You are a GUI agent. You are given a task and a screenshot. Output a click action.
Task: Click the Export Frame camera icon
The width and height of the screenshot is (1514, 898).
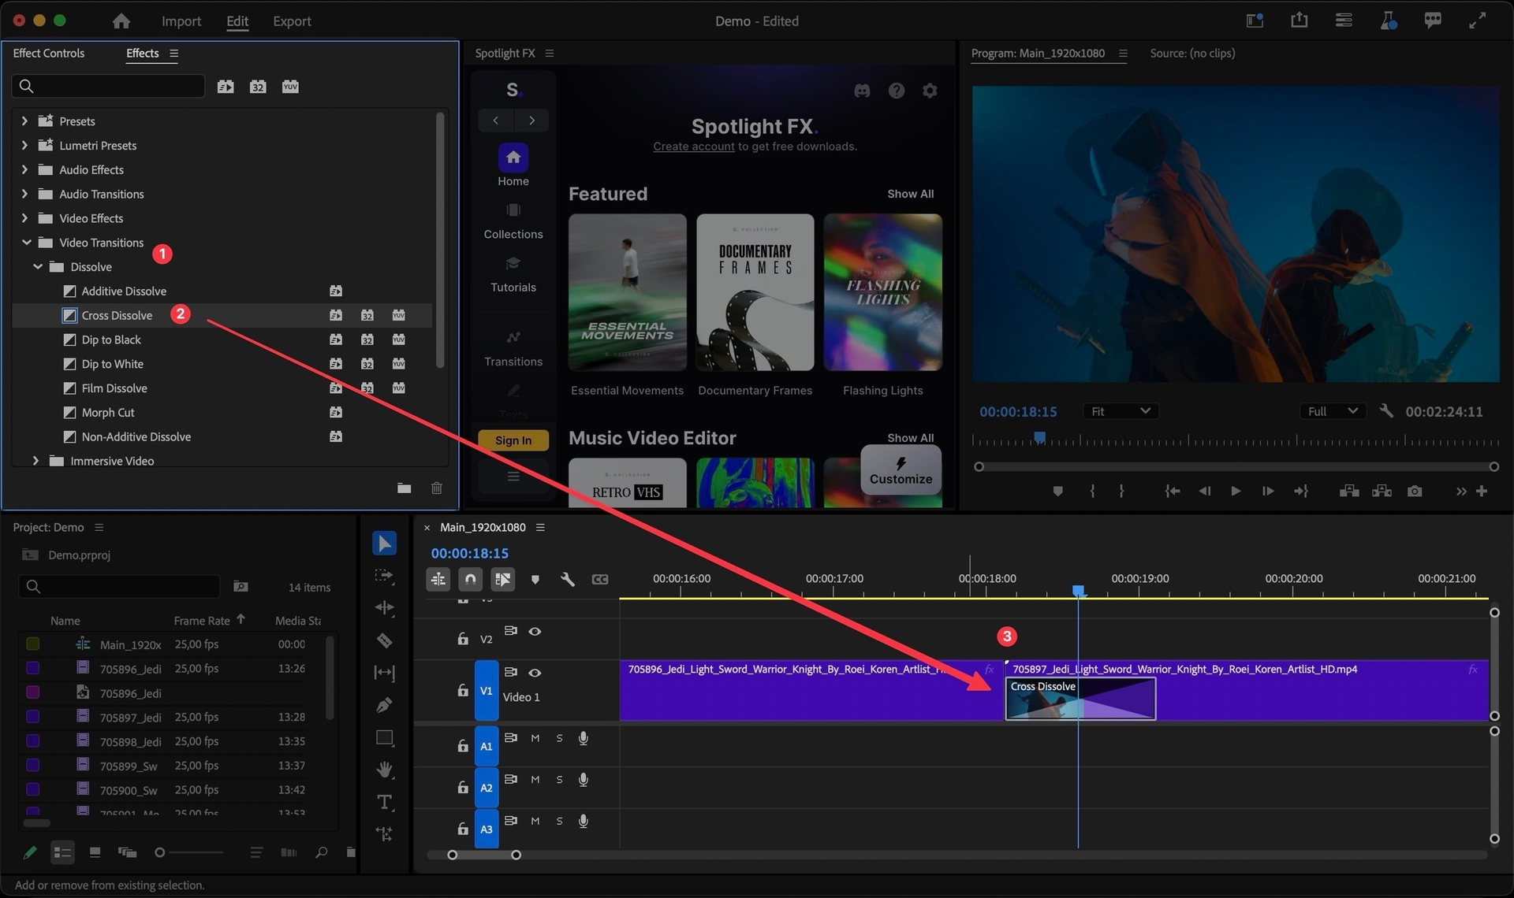[1415, 491]
